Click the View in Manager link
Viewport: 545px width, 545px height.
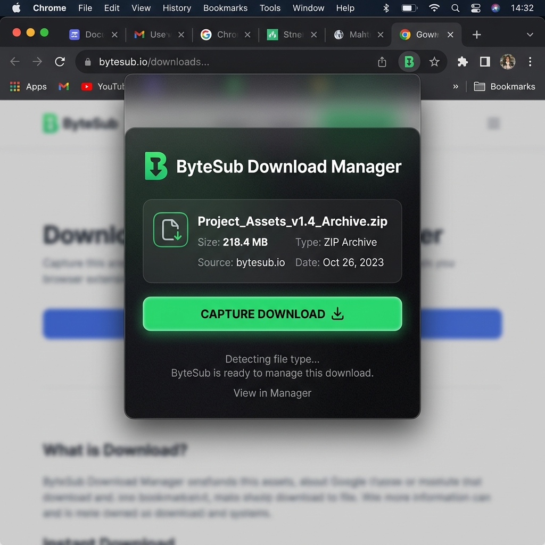pyautogui.click(x=272, y=393)
